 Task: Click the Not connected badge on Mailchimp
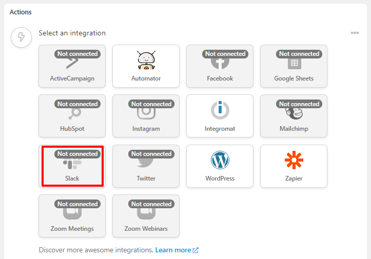tap(299, 104)
